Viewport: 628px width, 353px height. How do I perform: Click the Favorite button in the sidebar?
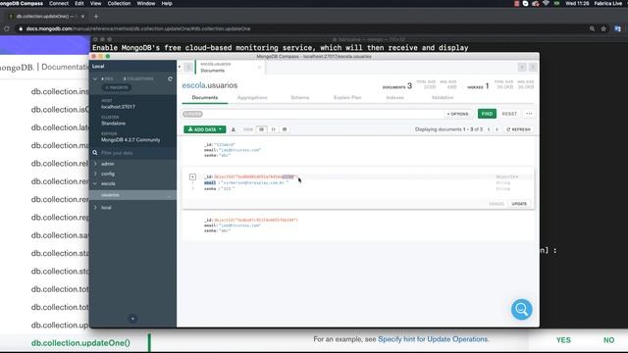(116, 87)
